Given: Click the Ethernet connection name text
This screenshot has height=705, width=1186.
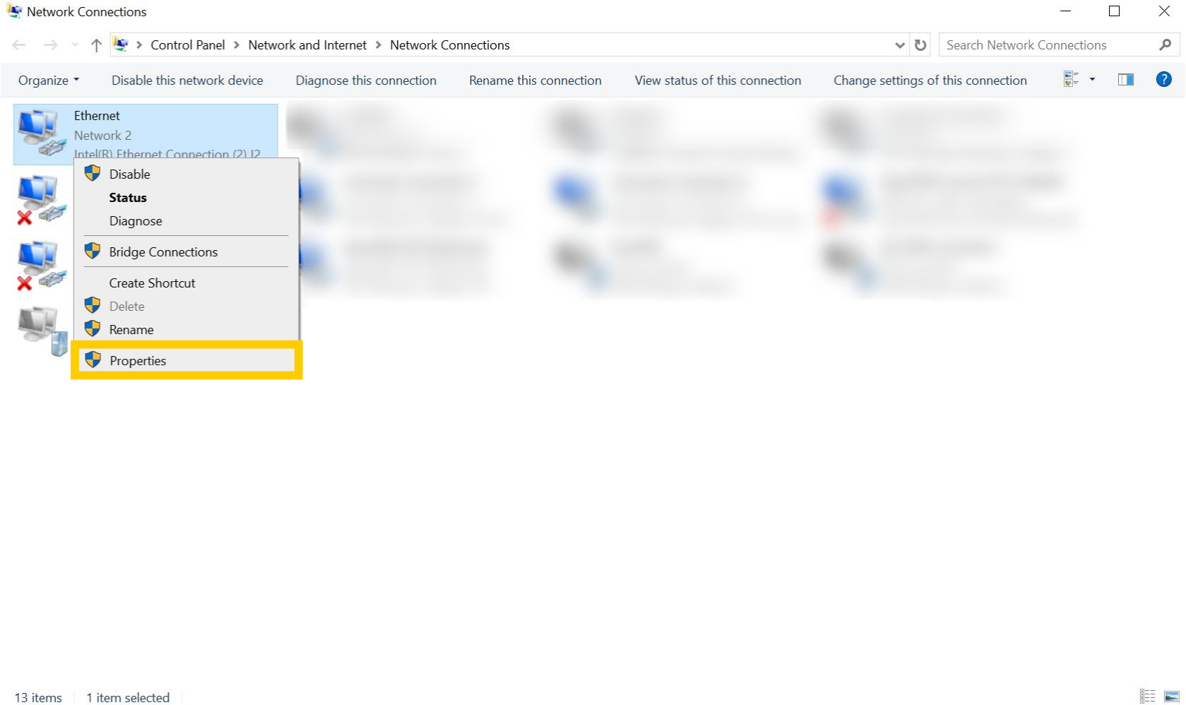Looking at the screenshot, I should [97, 116].
